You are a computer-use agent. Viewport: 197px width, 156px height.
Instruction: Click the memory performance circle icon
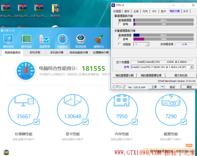[122, 110]
